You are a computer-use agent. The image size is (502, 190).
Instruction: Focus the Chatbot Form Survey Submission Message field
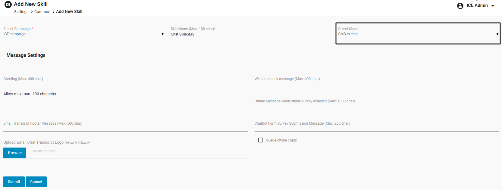pos(377,127)
